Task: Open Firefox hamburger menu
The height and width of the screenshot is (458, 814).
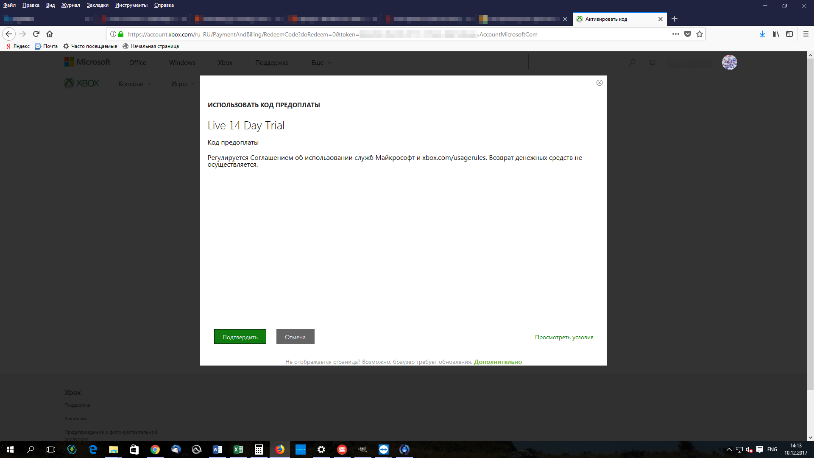Action: 806,34
